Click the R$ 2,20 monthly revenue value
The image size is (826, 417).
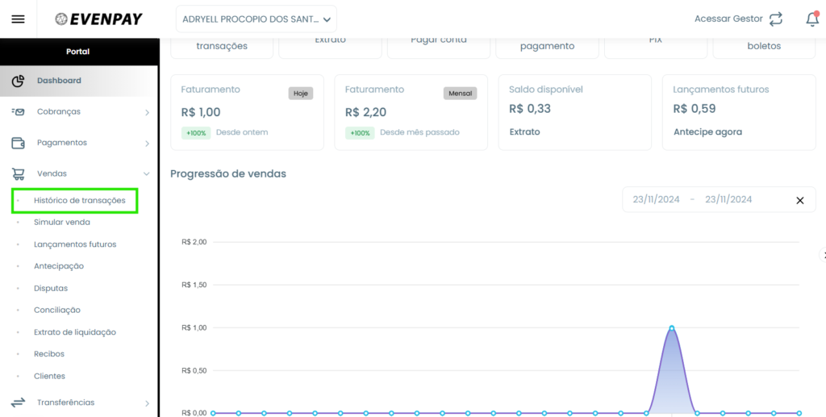(365, 112)
